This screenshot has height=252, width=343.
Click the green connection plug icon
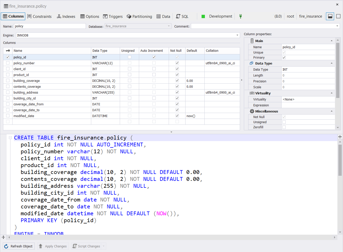[x=241, y=16]
